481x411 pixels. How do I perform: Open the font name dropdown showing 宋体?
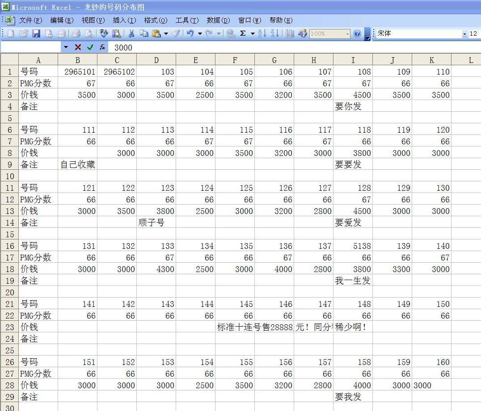pos(464,34)
